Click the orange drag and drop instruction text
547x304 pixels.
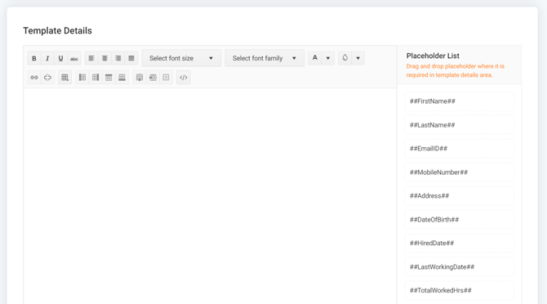(456, 70)
